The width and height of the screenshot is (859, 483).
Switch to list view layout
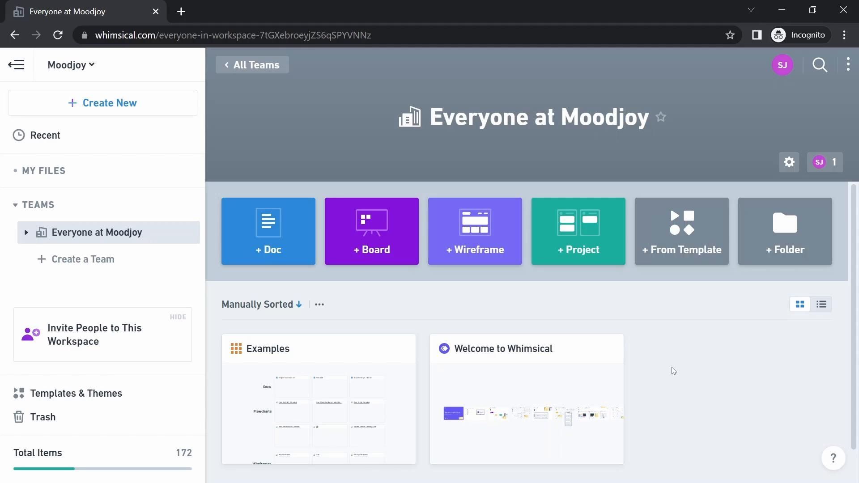coord(821,304)
